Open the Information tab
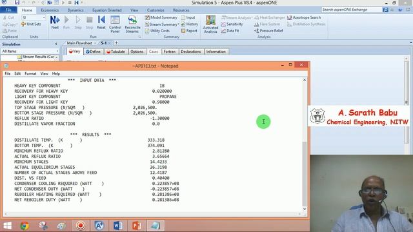 [x=216, y=52]
